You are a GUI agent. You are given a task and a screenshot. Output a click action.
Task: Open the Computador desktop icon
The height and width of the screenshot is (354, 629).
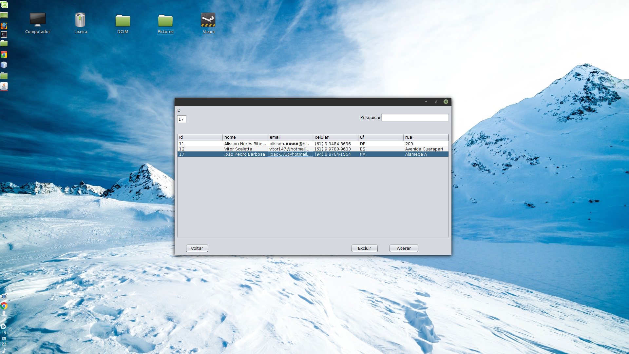[x=38, y=23]
